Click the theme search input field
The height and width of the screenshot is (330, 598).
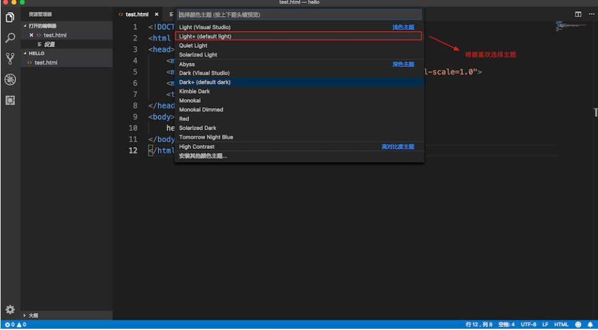[x=300, y=14]
